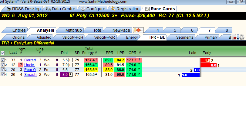The height and width of the screenshot is (139, 246).
Task: Sort by the LPR column header
Action: pos(121,53)
